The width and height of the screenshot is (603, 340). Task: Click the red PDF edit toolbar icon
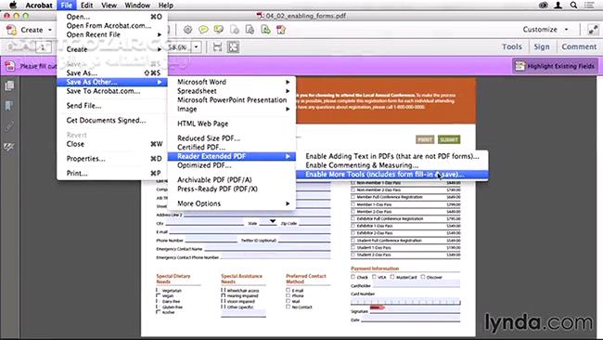281,30
